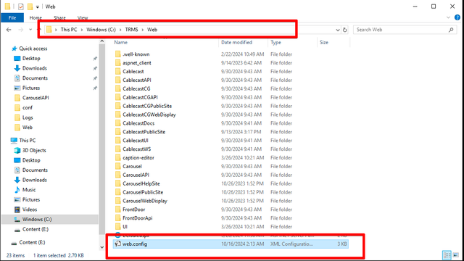Expand the ribbon with the chevron
The height and width of the screenshot is (261, 464).
(448, 17)
